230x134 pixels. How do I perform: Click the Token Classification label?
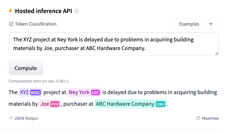(x=35, y=24)
